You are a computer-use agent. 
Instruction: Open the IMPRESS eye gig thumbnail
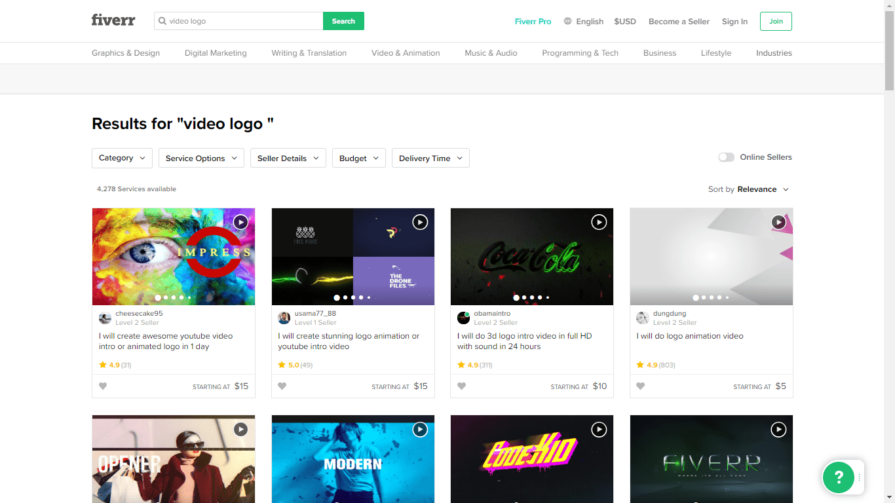point(174,257)
